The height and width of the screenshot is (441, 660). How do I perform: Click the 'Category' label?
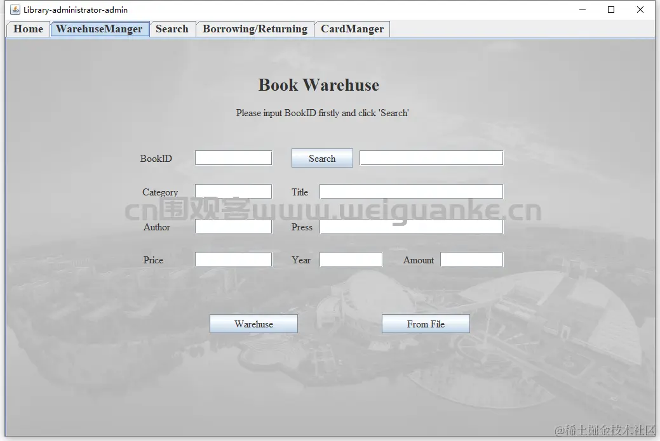[x=160, y=192]
